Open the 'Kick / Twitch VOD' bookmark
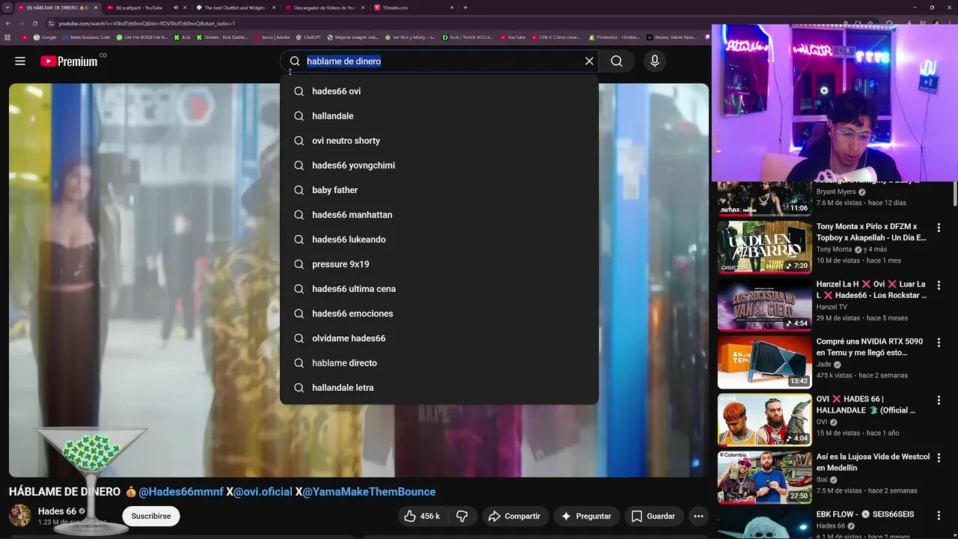 (468, 37)
